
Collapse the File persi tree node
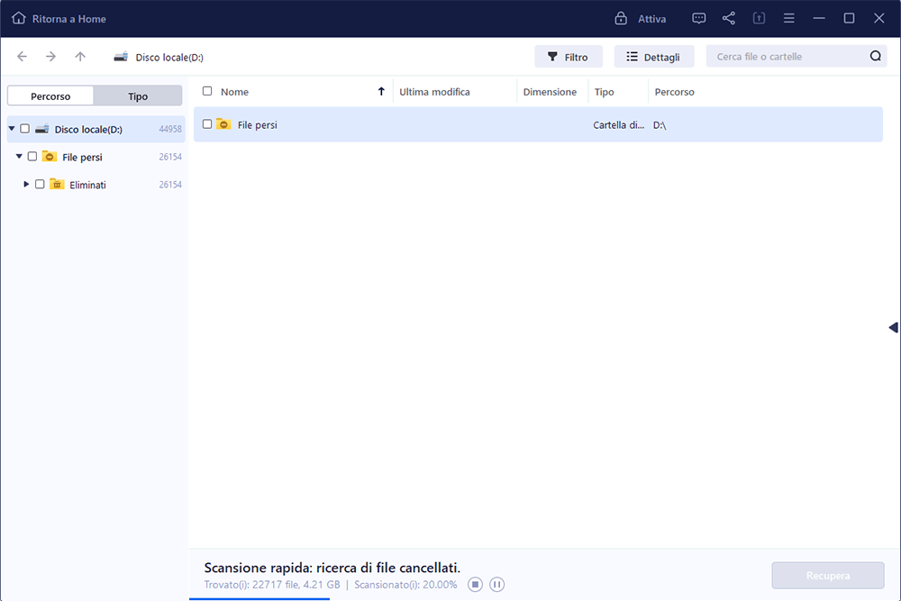coord(19,157)
